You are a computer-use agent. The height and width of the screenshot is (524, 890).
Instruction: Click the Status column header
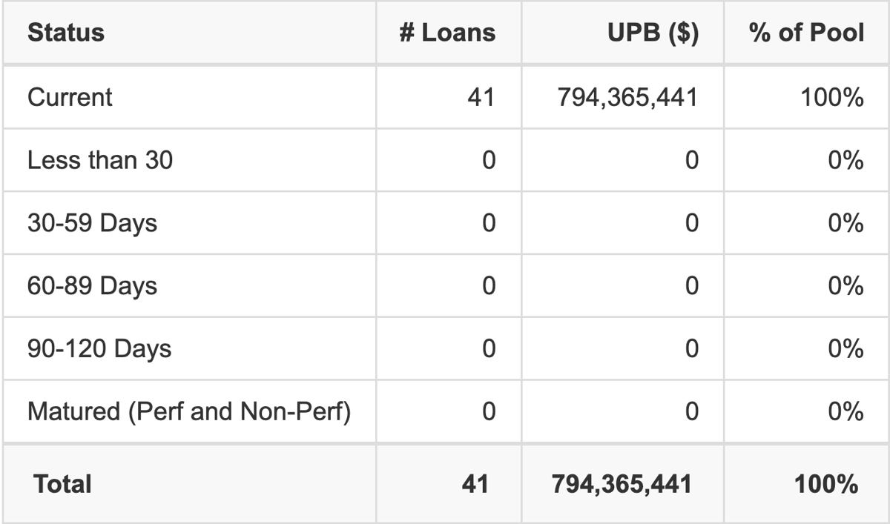pyautogui.click(x=66, y=33)
